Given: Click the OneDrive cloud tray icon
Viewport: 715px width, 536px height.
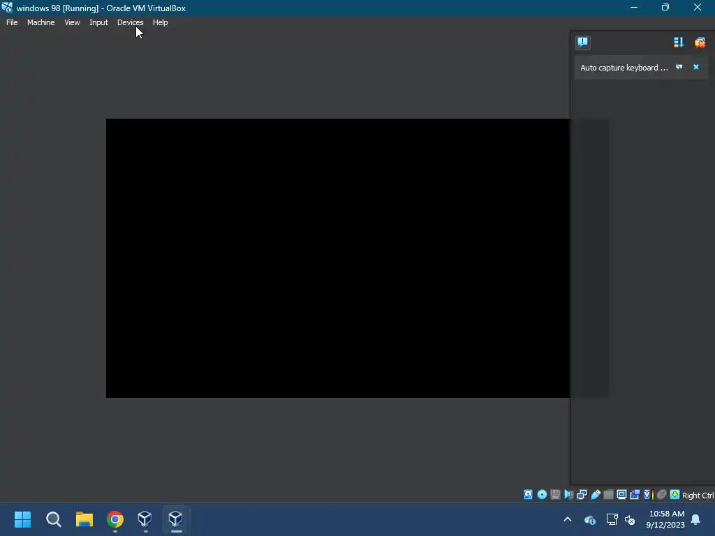Looking at the screenshot, I should (589, 519).
